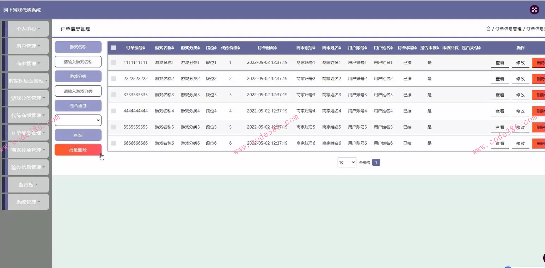The height and width of the screenshot is (268, 545).
Task: Open 商家保证金管理 in the sidebar
Action: tap(28, 81)
